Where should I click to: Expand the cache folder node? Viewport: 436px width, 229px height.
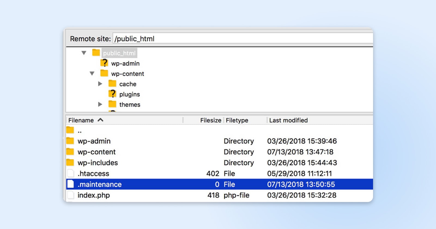pyautogui.click(x=100, y=84)
